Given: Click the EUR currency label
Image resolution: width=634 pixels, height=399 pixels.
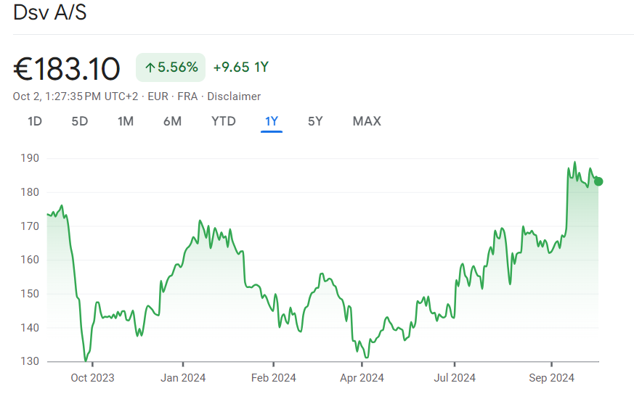Looking at the screenshot, I should [x=158, y=96].
